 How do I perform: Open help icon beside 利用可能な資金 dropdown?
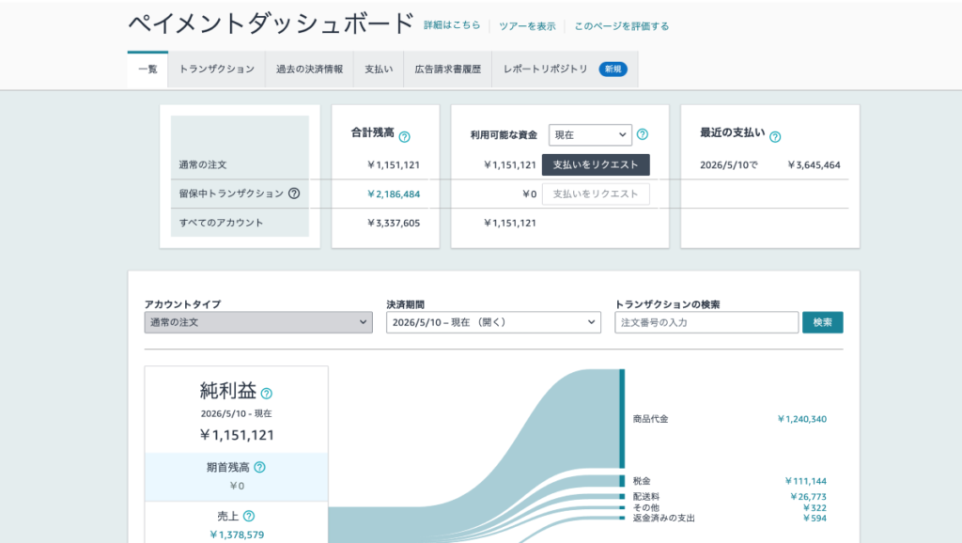pos(643,133)
